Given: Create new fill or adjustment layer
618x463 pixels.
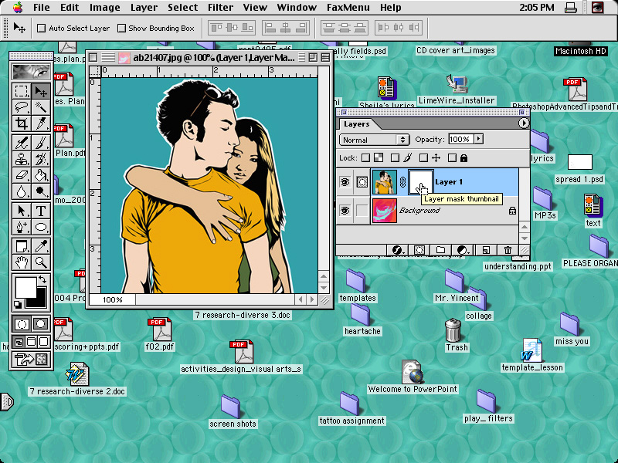Looking at the screenshot, I should pos(462,250).
